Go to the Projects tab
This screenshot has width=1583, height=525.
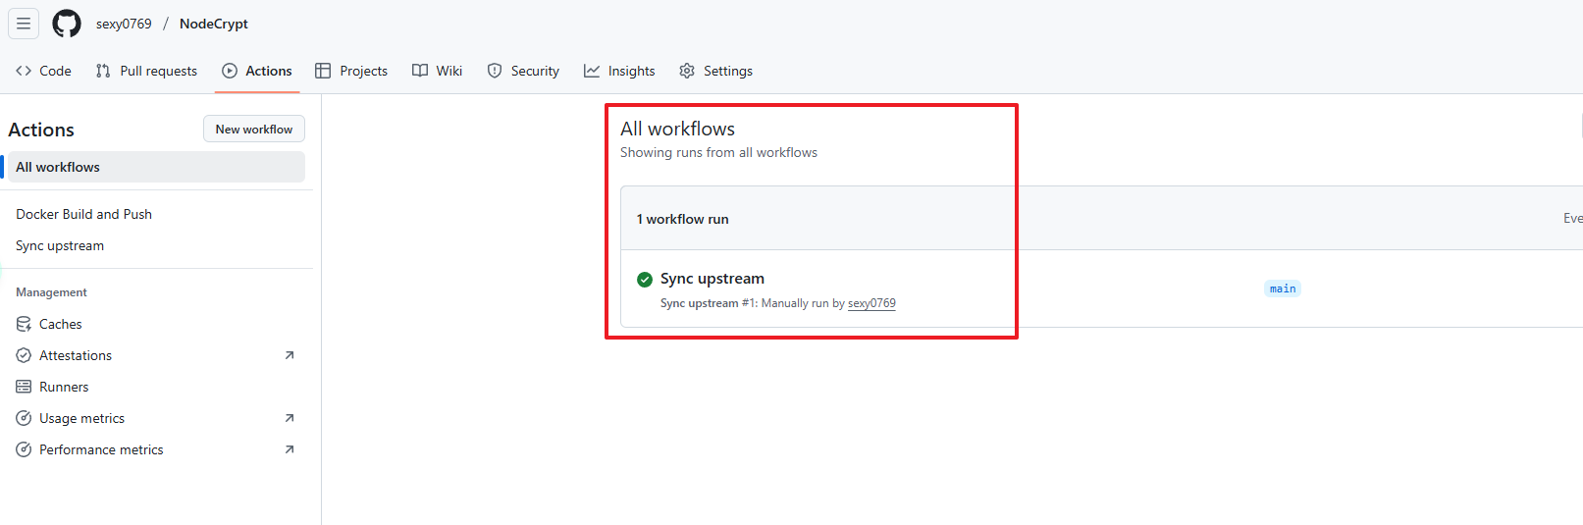351,71
